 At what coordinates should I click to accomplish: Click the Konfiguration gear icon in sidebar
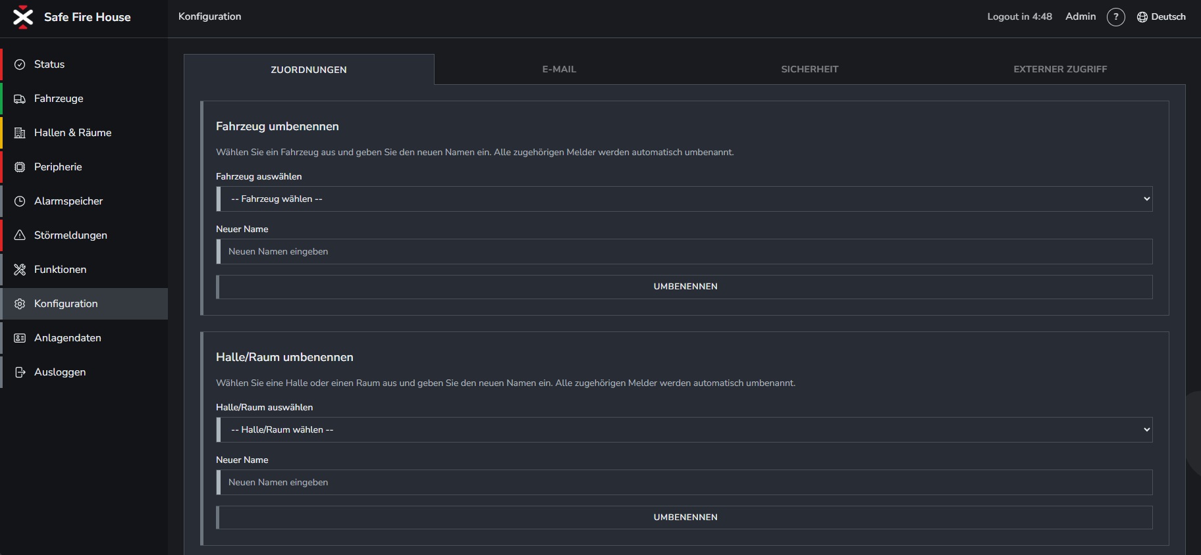pos(20,304)
